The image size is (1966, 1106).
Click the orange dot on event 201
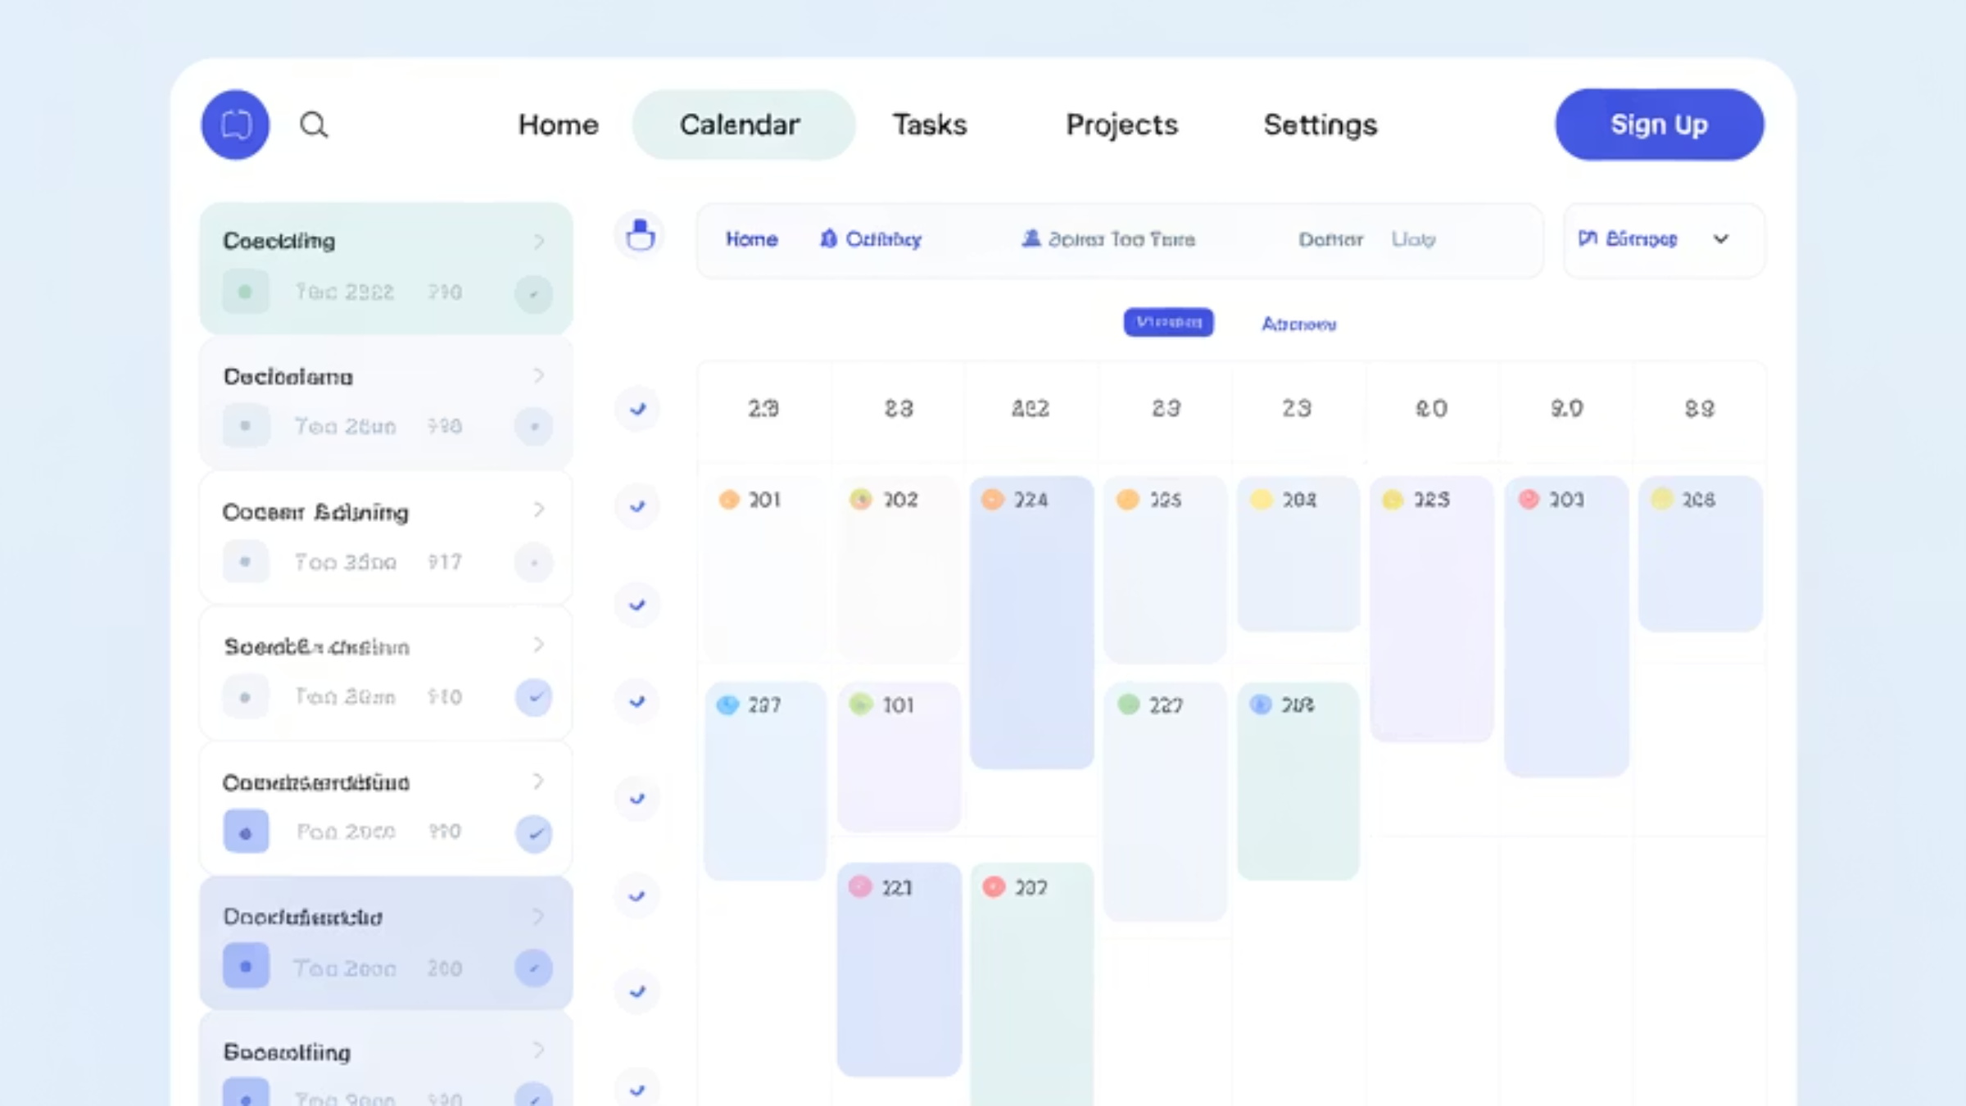click(728, 500)
